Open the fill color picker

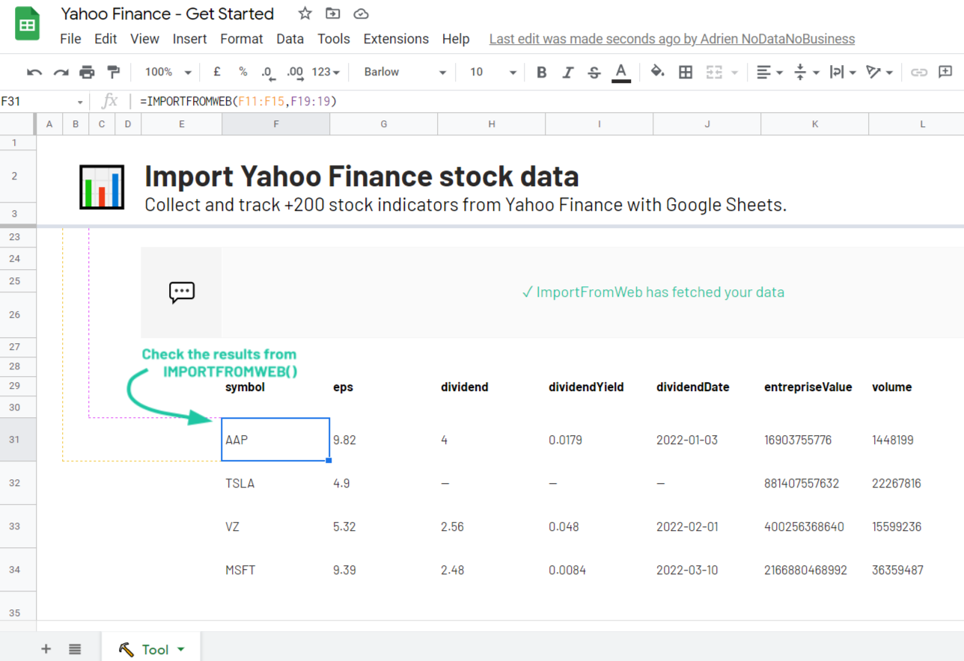[x=657, y=72]
